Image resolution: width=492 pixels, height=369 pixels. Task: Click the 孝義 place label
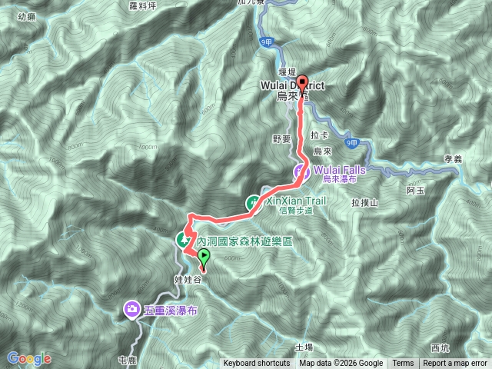click(x=453, y=159)
